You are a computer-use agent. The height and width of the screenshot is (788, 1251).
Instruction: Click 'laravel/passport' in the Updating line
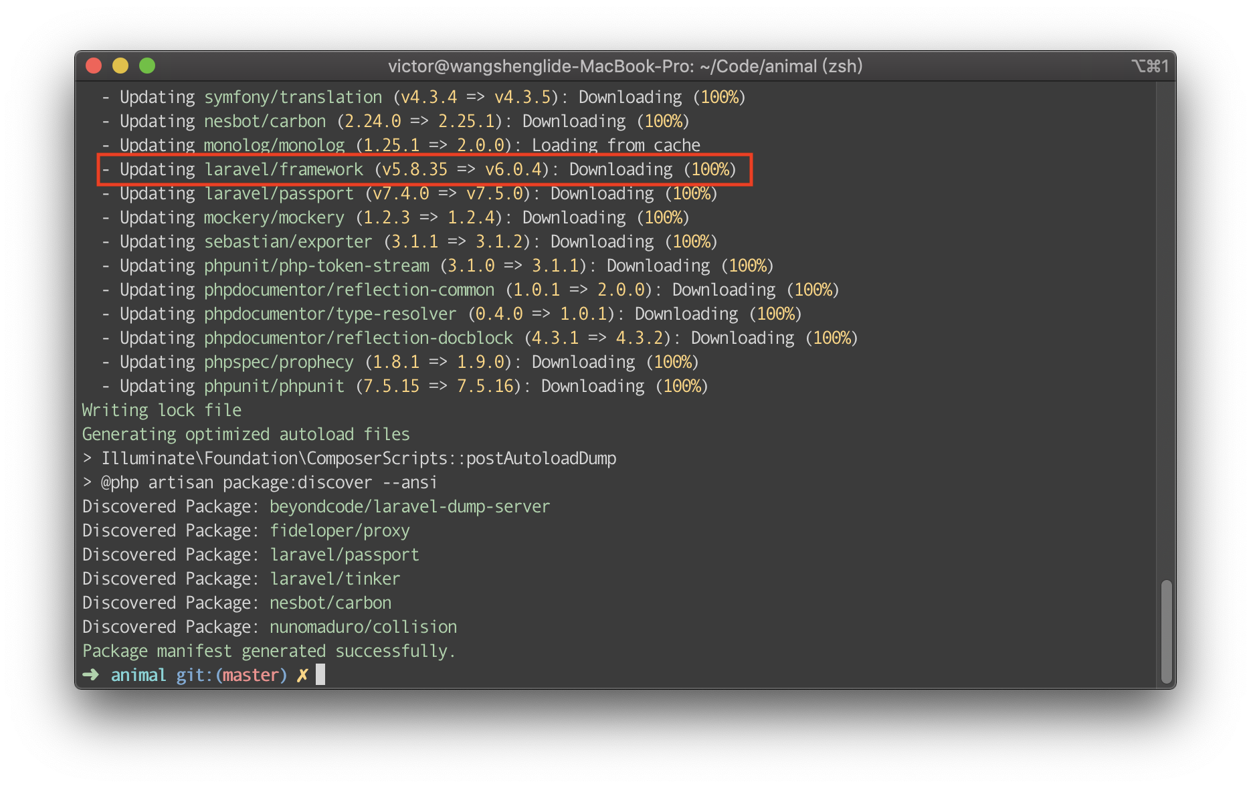279,193
